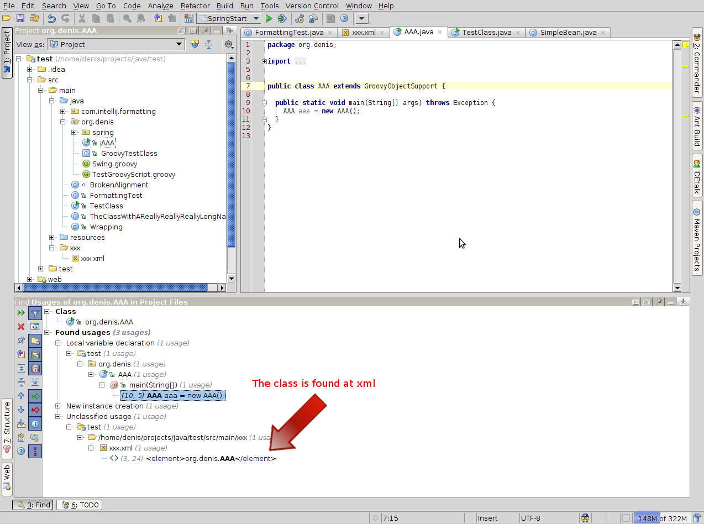Rerun the Find Usages search
Screen dimensions: 704x524
tap(21, 313)
